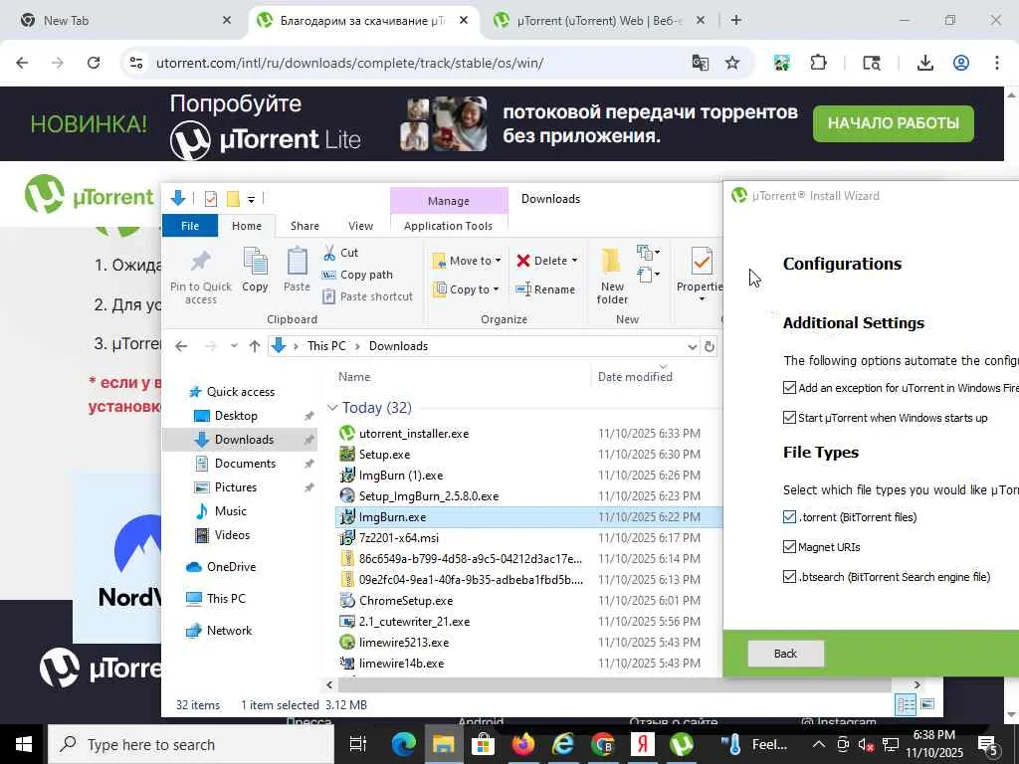Toggle Magnet URIs checkbox
This screenshot has width=1019, height=764.
pyautogui.click(x=789, y=547)
